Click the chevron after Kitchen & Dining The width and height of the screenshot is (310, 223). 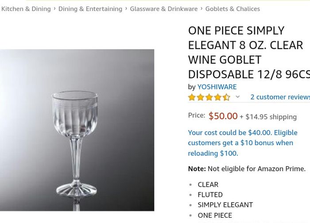(x=54, y=9)
